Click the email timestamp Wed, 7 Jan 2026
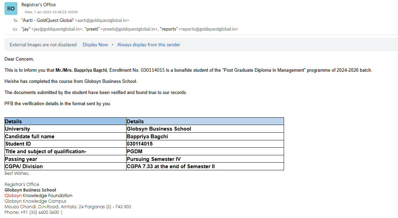This screenshot has width=398, height=218. [x=51, y=12]
